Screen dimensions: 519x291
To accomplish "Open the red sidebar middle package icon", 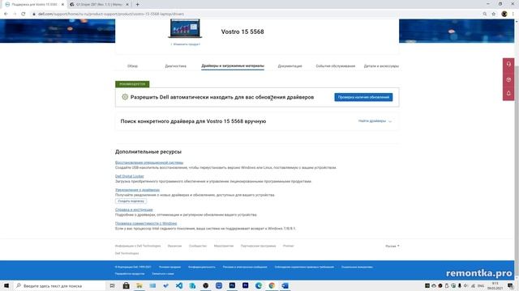I will [508, 79].
